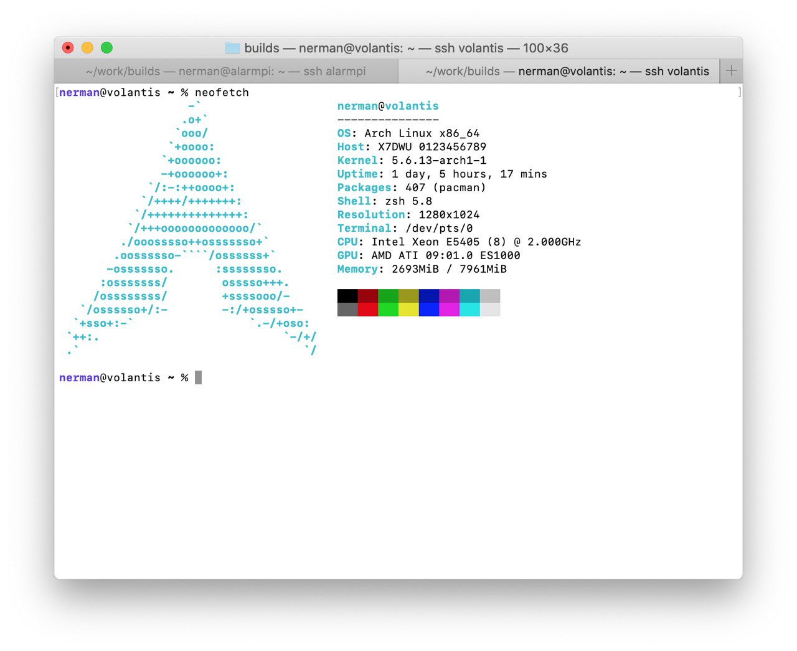Viewport: 797px width, 651px height.
Task: Click the 'Terminal: /dev/pts/0' line
Action: coord(405,229)
